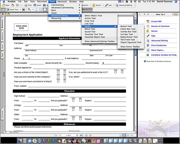The image size is (180, 144).
Task: Check YES for United States citizen question
Action: pyautogui.click(x=58, y=72)
